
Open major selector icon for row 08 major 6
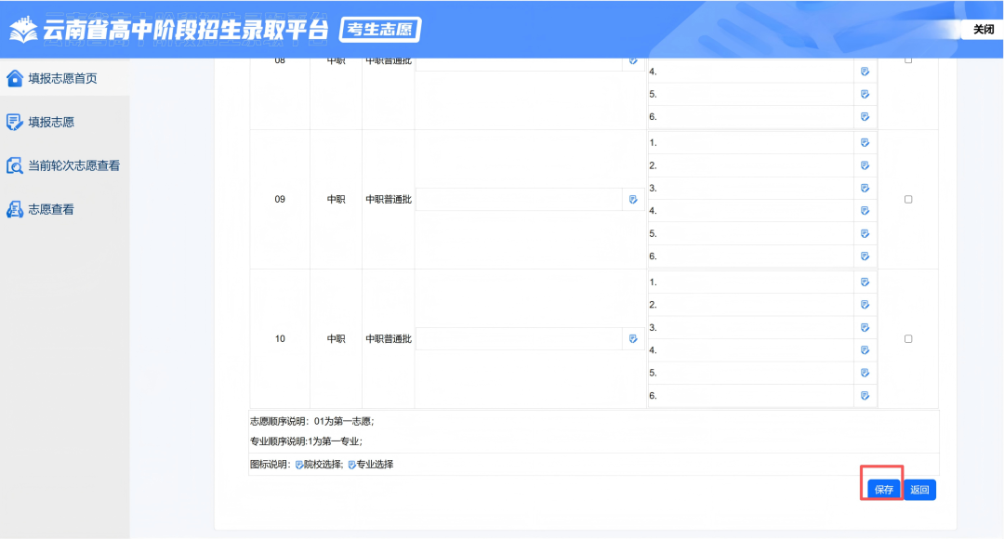[865, 116]
